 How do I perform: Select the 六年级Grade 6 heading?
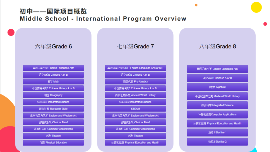tap(53, 46)
